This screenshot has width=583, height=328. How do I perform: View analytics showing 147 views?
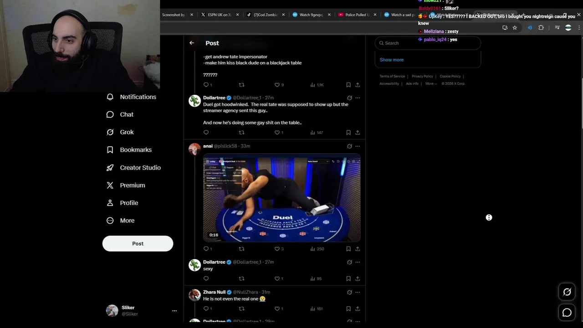click(317, 133)
